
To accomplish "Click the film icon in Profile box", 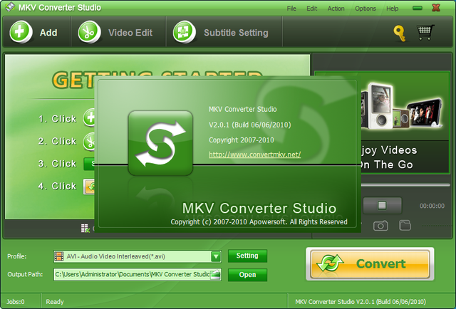I will point(58,256).
